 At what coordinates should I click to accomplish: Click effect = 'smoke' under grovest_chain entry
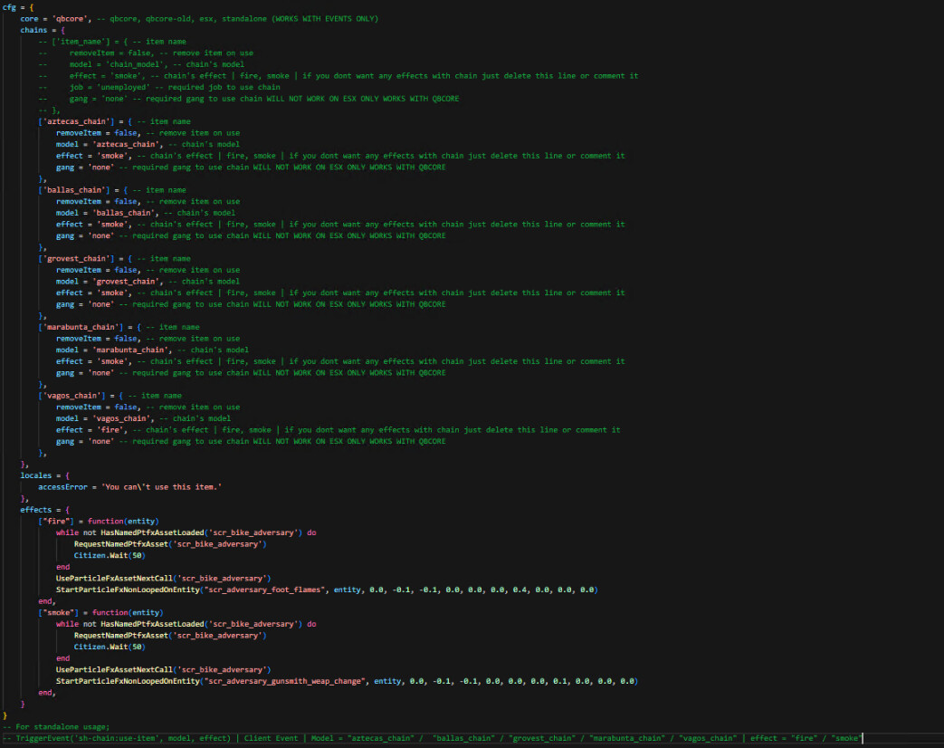[x=91, y=293]
